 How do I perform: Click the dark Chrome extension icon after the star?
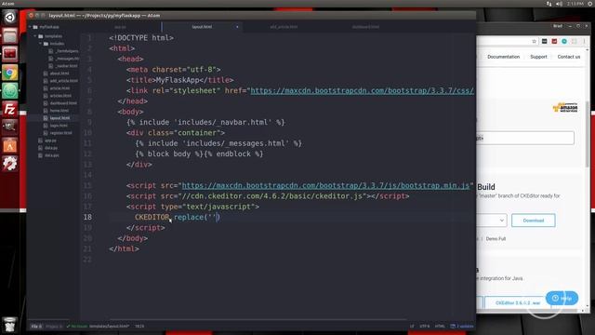point(545,41)
